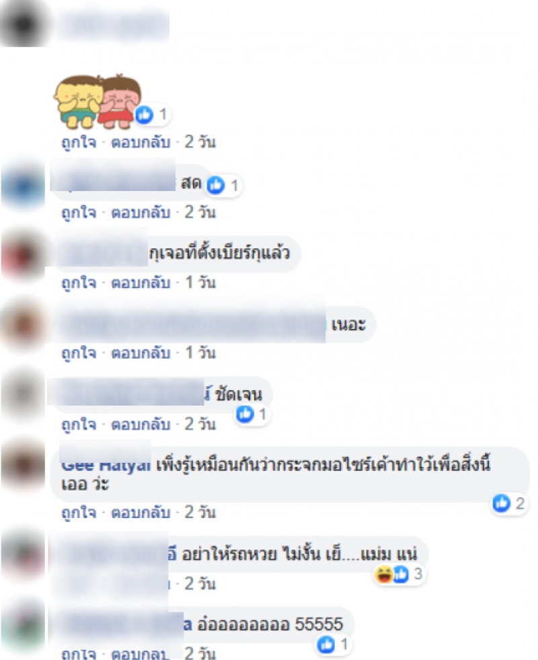Open the Gee Hatyai profile name
Image resolution: width=538 pixels, height=660 pixels.
pyautogui.click(x=106, y=465)
